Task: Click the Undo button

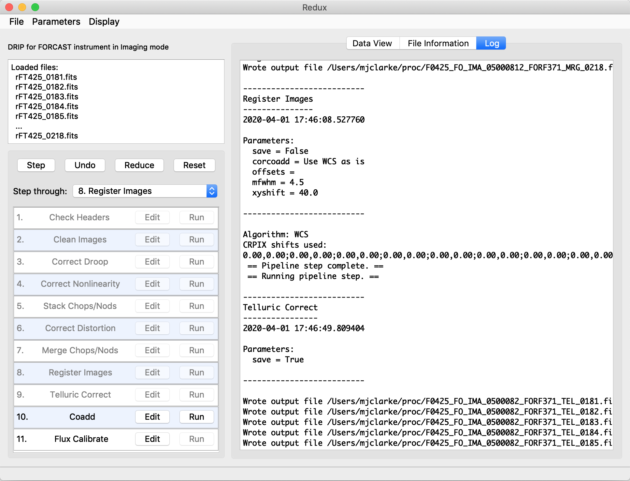Action: tap(85, 165)
